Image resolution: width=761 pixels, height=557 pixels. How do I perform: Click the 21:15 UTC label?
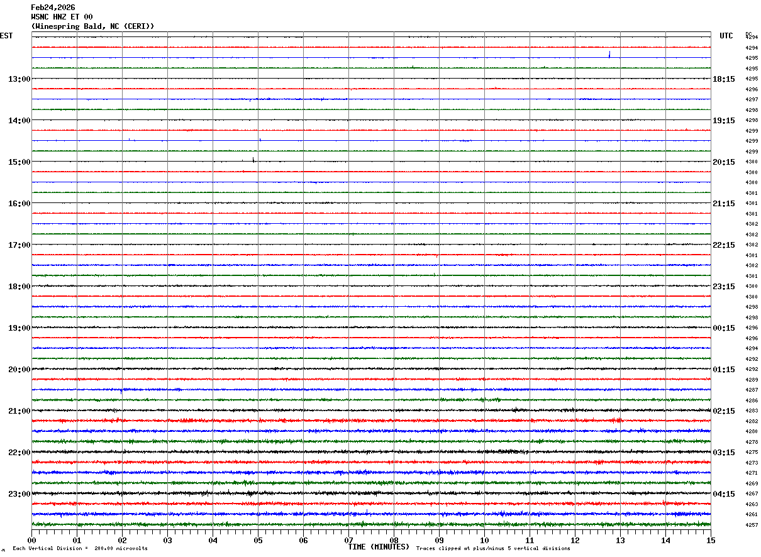click(x=724, y=204)
